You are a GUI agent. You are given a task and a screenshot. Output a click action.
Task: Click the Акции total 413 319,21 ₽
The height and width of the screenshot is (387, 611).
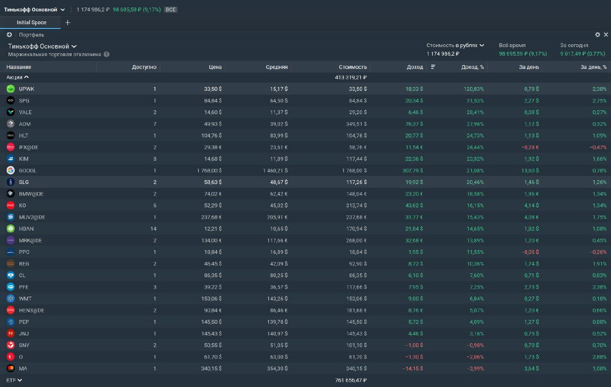point(351,77)
